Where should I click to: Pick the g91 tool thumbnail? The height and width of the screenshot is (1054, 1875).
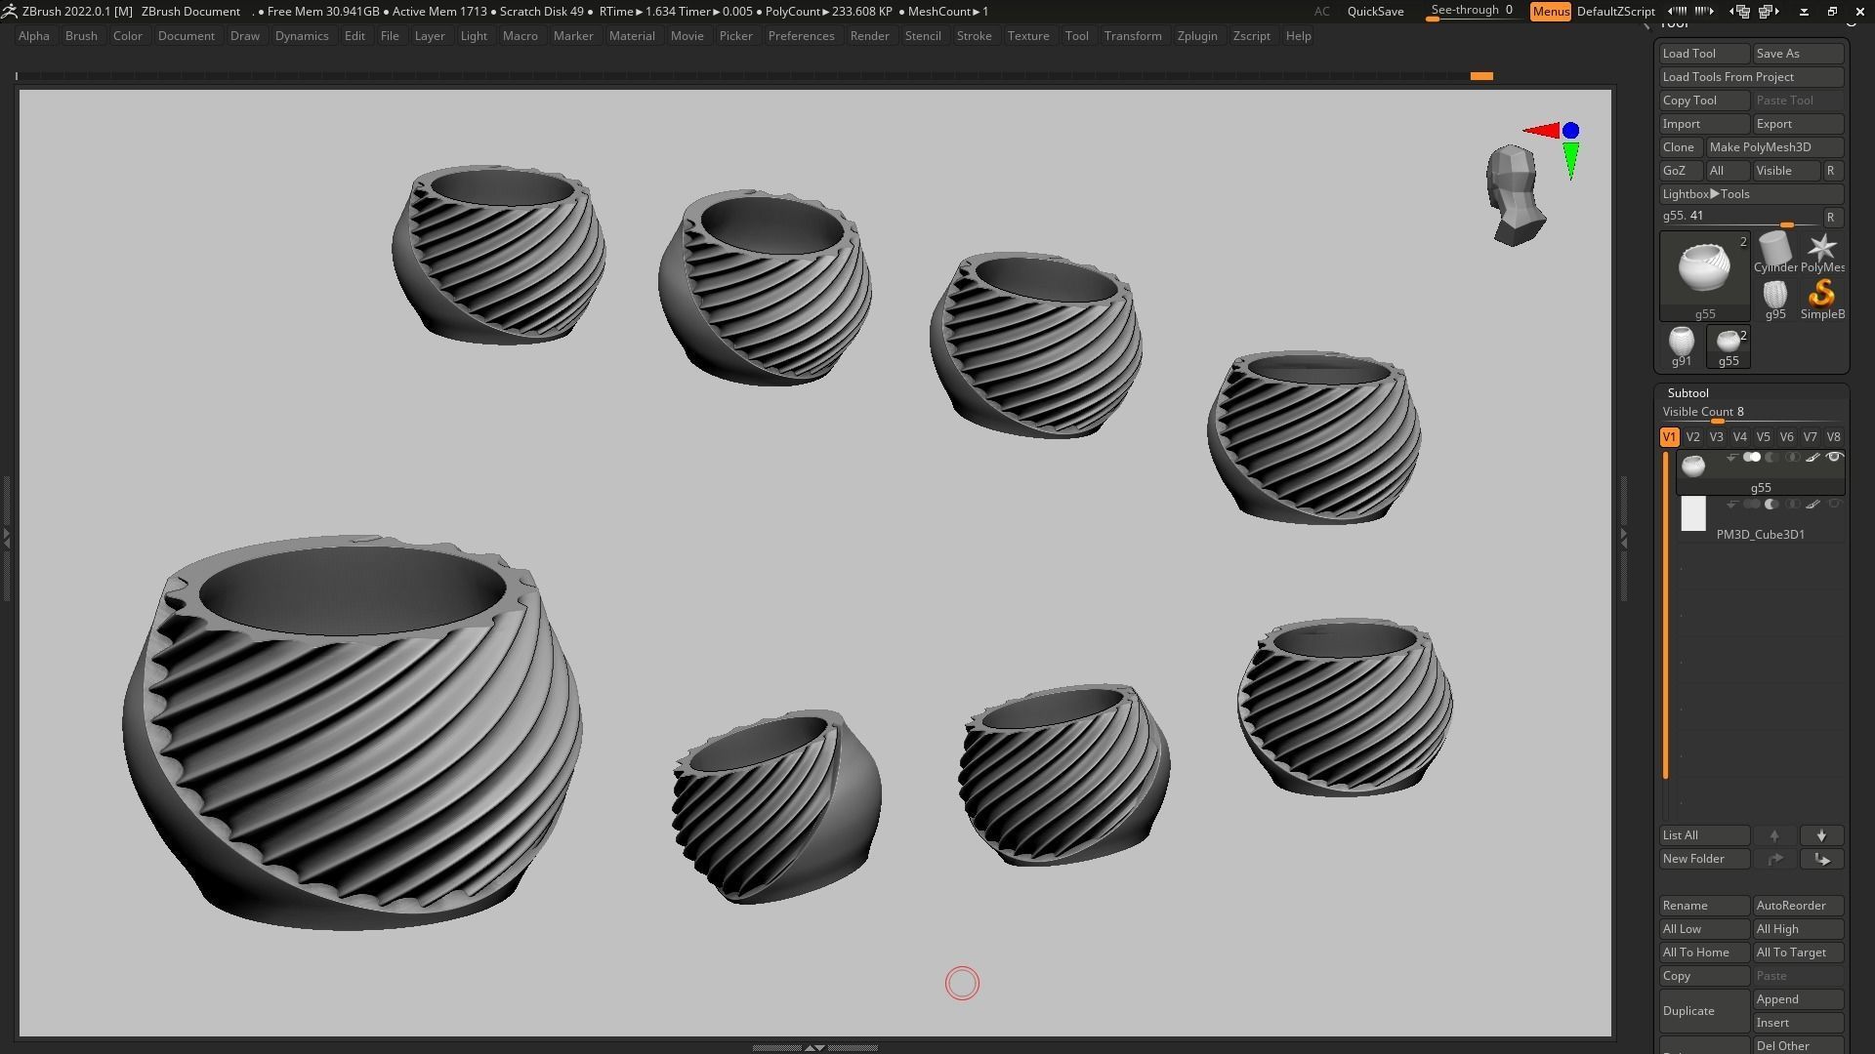(x=1681, y=343)
